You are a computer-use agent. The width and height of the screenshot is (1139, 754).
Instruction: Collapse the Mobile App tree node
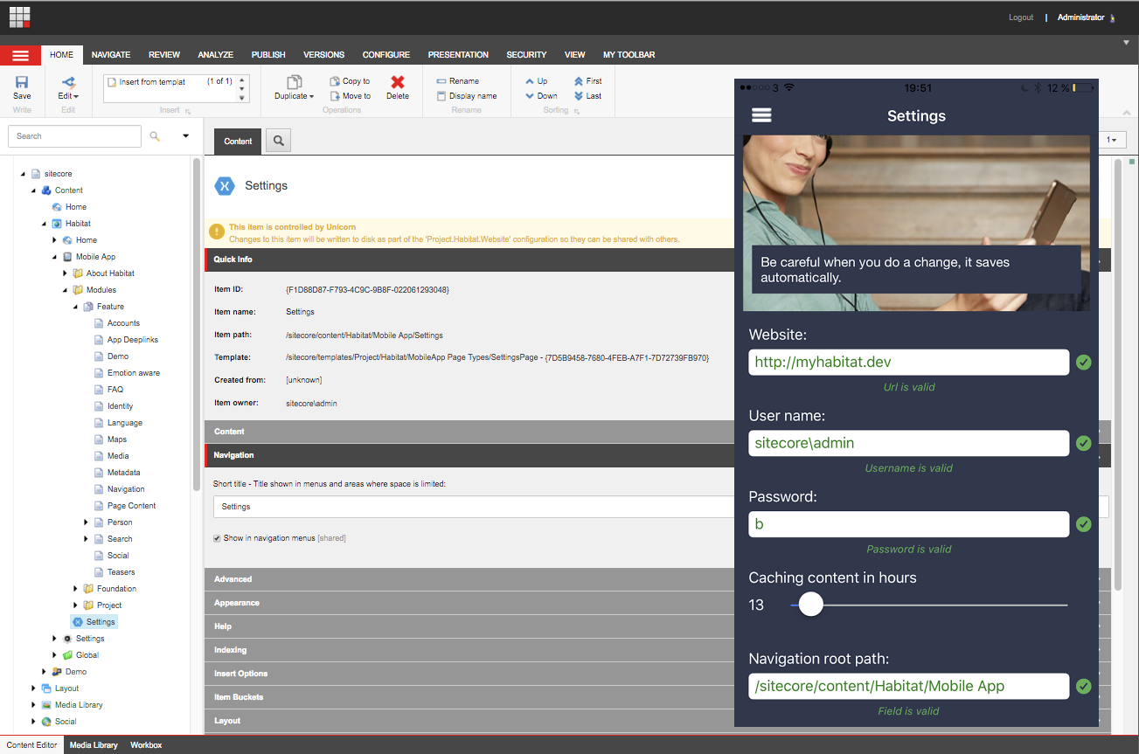click(55, 257)
